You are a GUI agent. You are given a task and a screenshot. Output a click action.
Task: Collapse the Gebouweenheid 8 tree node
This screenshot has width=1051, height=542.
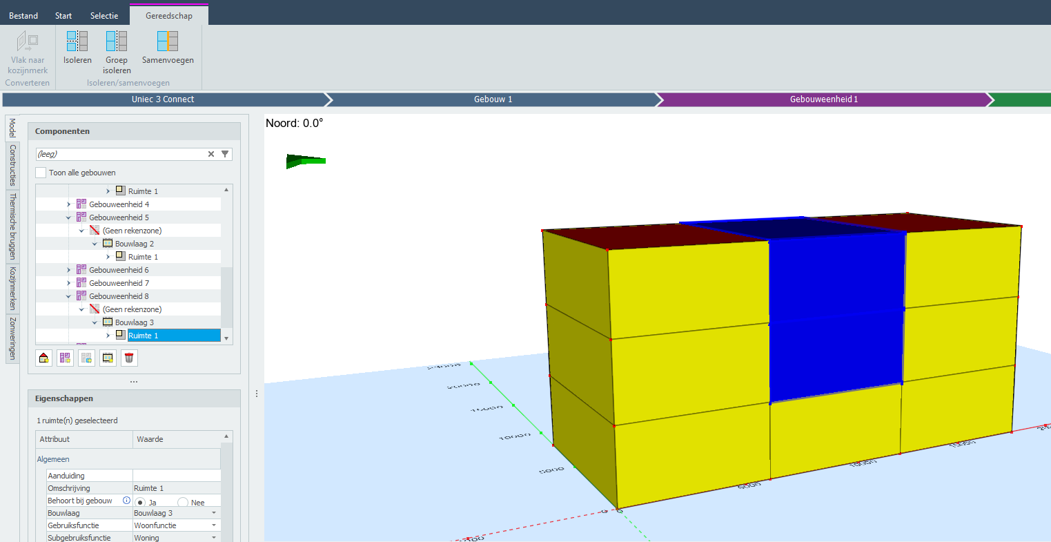coord(68,296)
